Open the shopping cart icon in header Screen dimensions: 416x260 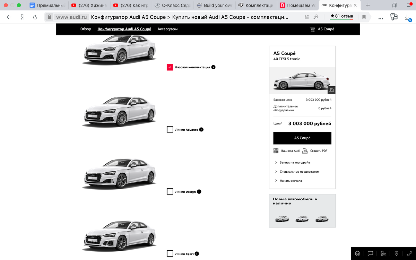pyautogui.click(x=312, y=29)
